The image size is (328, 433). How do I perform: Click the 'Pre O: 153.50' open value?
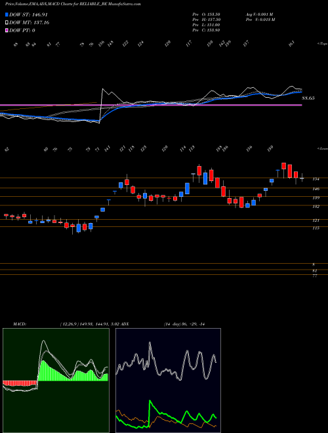coord(206,14)
